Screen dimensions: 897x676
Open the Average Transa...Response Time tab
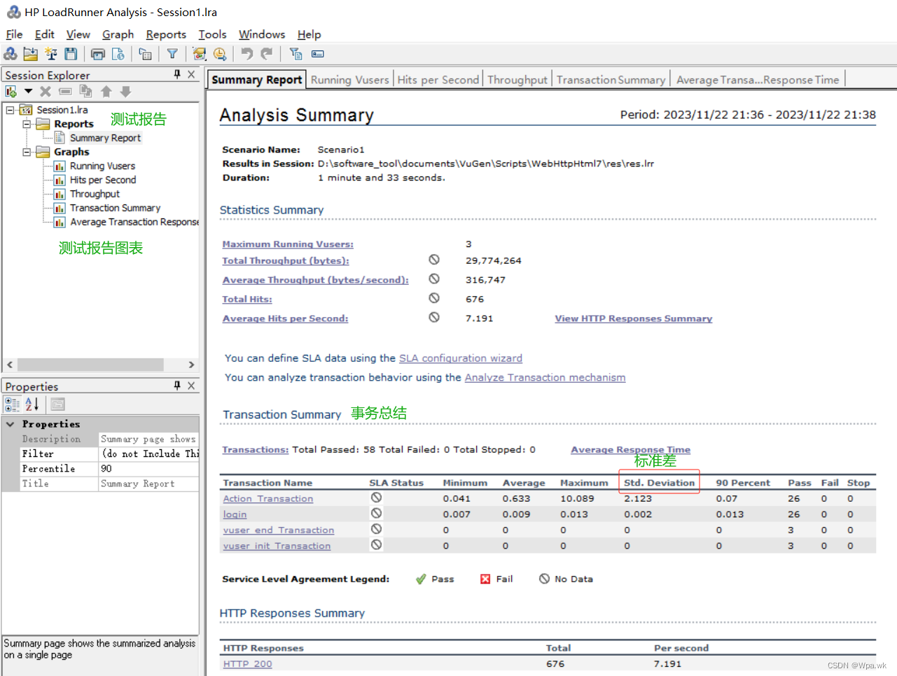pyautogui.click(x=758, y=80)
